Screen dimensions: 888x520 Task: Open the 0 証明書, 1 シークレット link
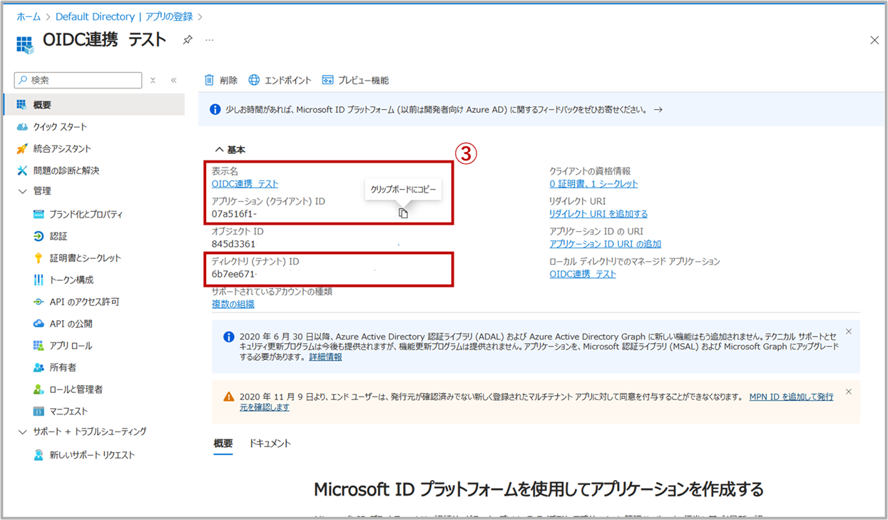(593, 184)
